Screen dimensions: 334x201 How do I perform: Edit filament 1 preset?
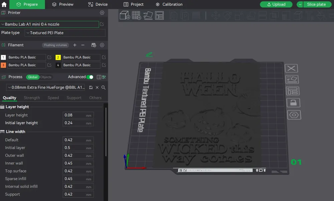click(49, 57)
